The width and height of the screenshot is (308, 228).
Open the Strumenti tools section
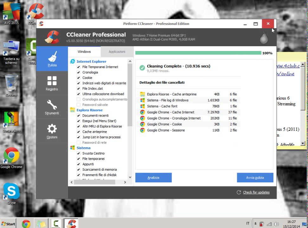coord(52,107)
